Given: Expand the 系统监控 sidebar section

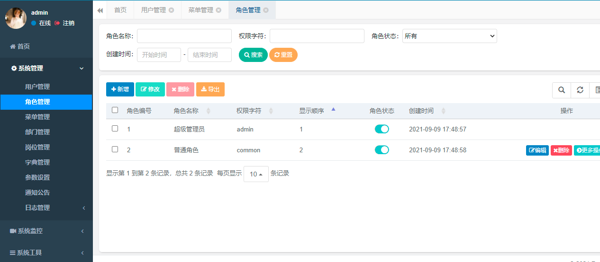Looking at the screenshot, I should tap(46, 231).
